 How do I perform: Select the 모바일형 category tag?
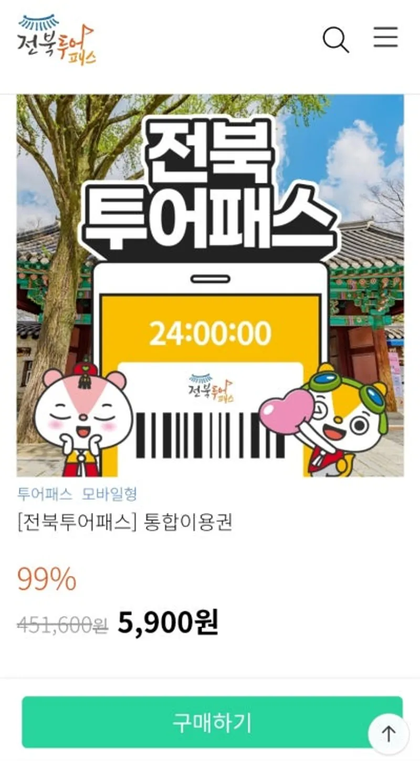click(x=110, y=494)
